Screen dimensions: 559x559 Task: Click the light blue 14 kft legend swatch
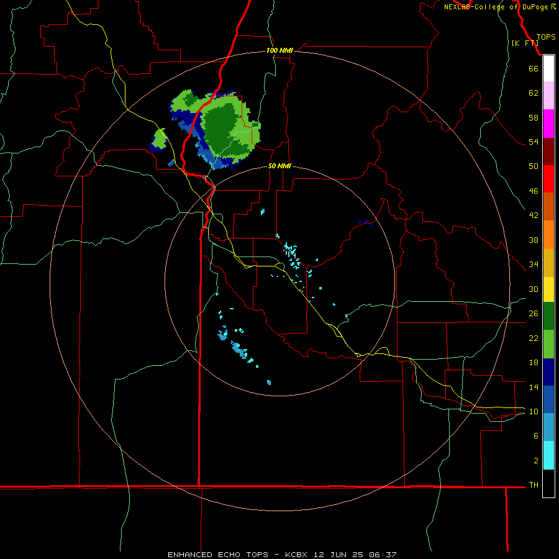tap(548, 427)
